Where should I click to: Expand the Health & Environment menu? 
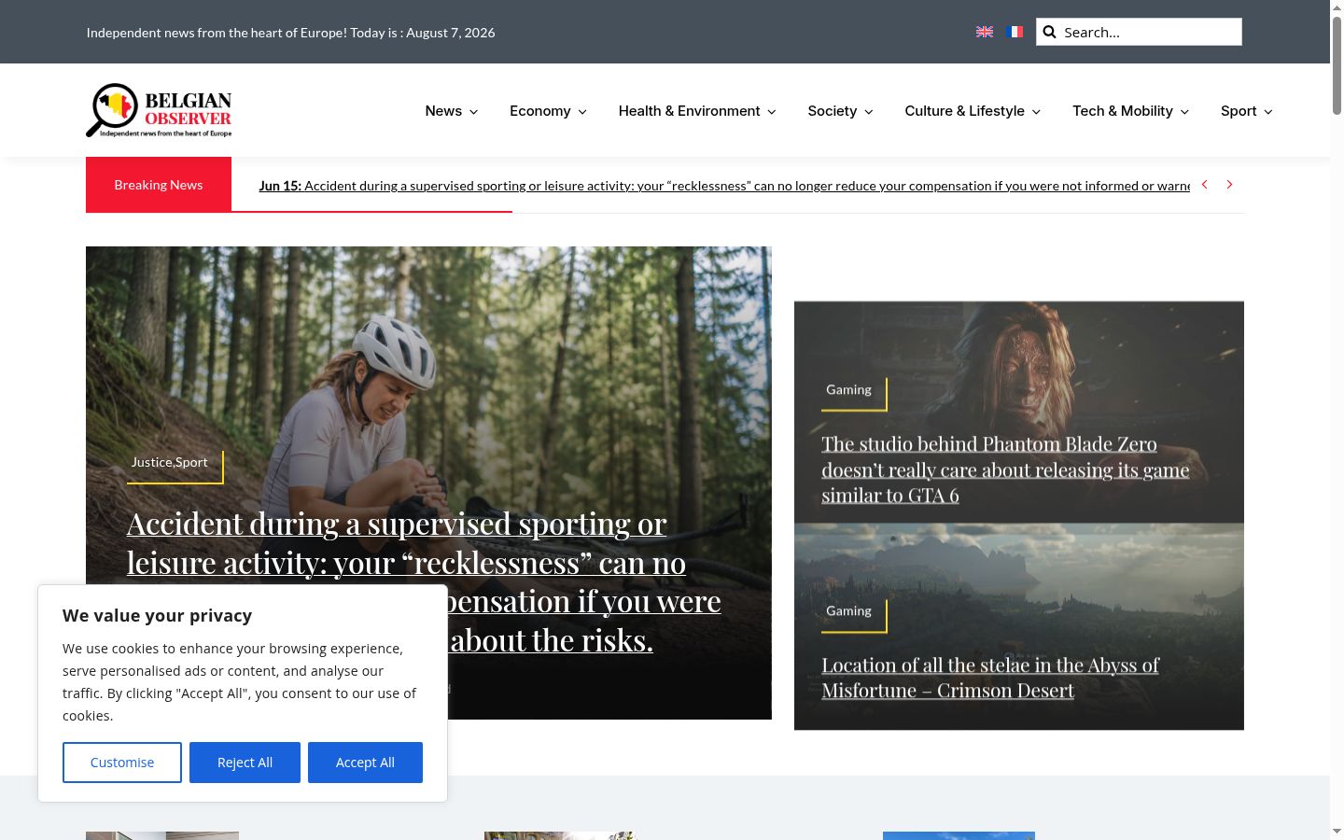(697, 111)
